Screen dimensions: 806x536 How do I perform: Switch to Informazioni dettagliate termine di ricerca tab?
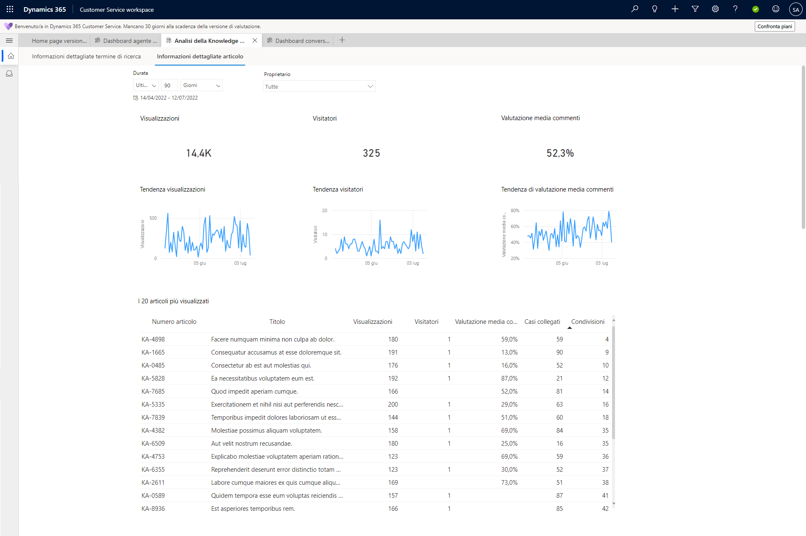click(x=86, y=56)
